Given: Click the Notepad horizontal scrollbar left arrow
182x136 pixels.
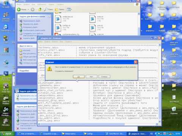Looking at the screenshot, I should pos(39,124).
